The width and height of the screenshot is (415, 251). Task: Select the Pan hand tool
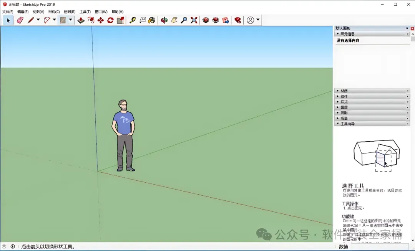tap(174, 20)
